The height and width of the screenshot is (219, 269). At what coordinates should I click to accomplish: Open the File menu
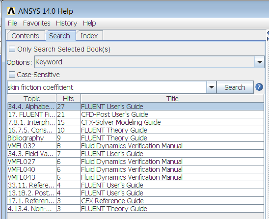pyautogui.click(x=12, y=23)
